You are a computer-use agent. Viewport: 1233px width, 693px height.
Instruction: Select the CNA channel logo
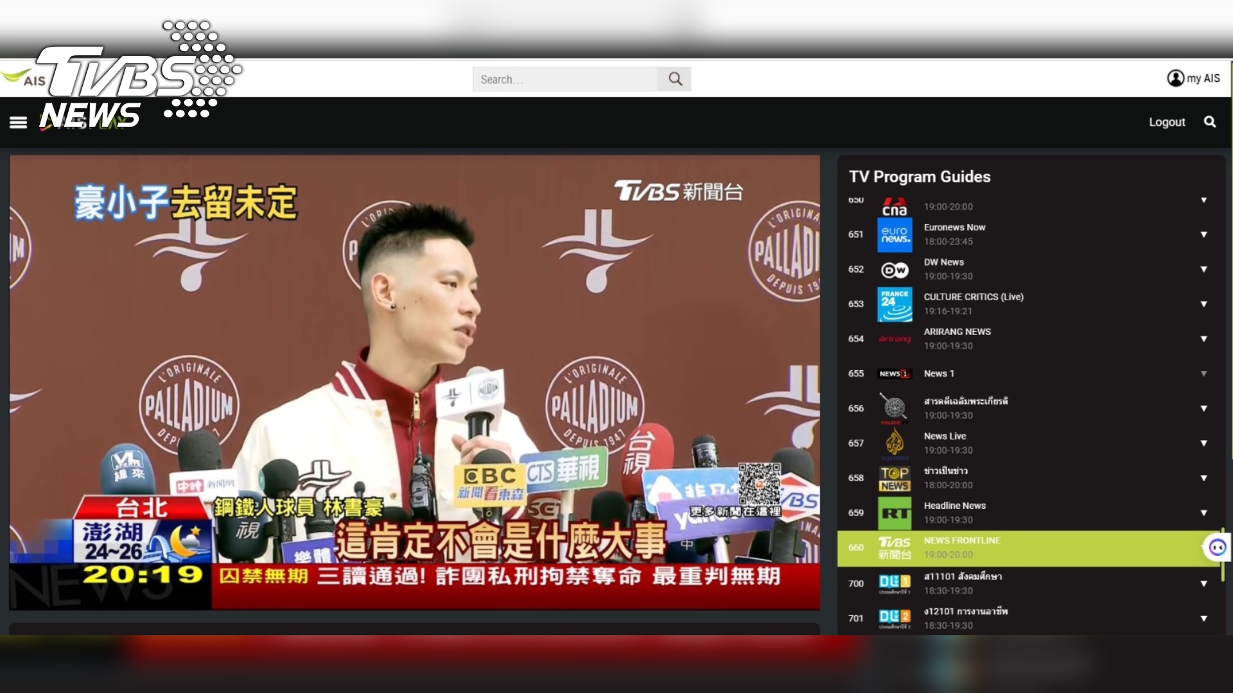click(x=895, y=207)
